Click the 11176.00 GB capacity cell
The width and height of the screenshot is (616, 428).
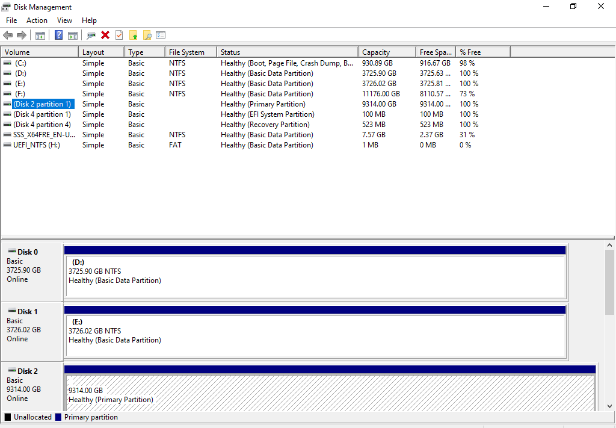click(381, 93)
